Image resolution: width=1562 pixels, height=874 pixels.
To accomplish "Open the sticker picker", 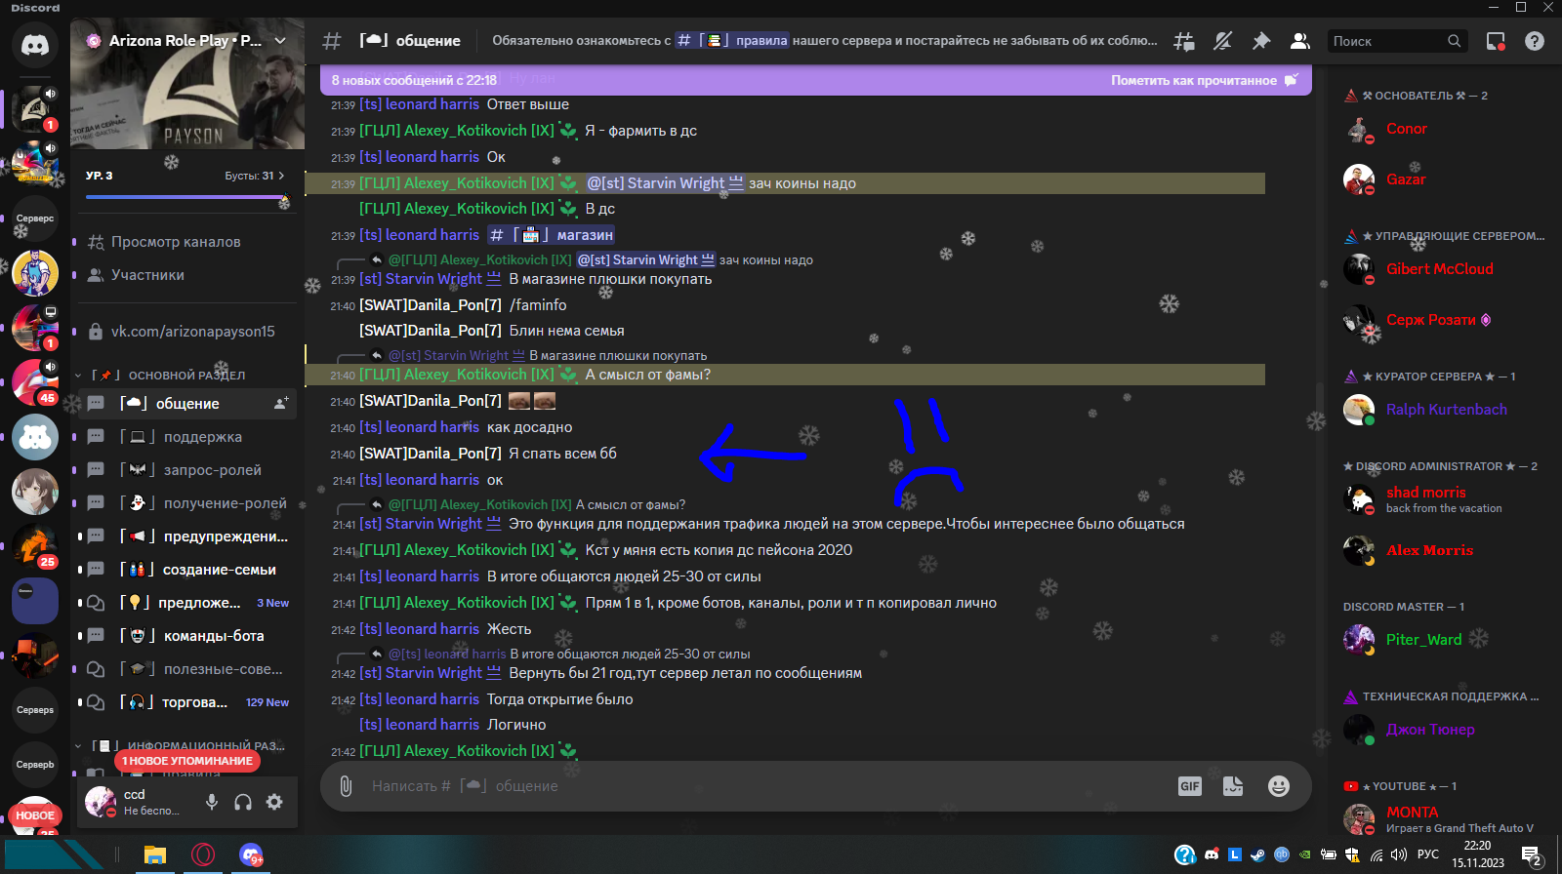I will click(1233, 786).
